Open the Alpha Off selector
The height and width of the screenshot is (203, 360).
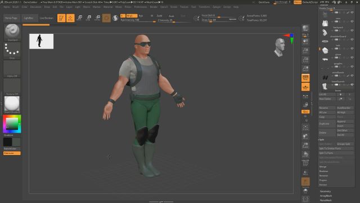pyautogui.click(x=12, y=69)
